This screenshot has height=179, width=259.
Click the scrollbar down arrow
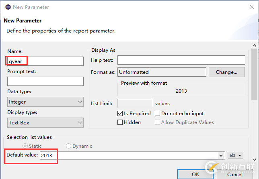coord(254,160)
